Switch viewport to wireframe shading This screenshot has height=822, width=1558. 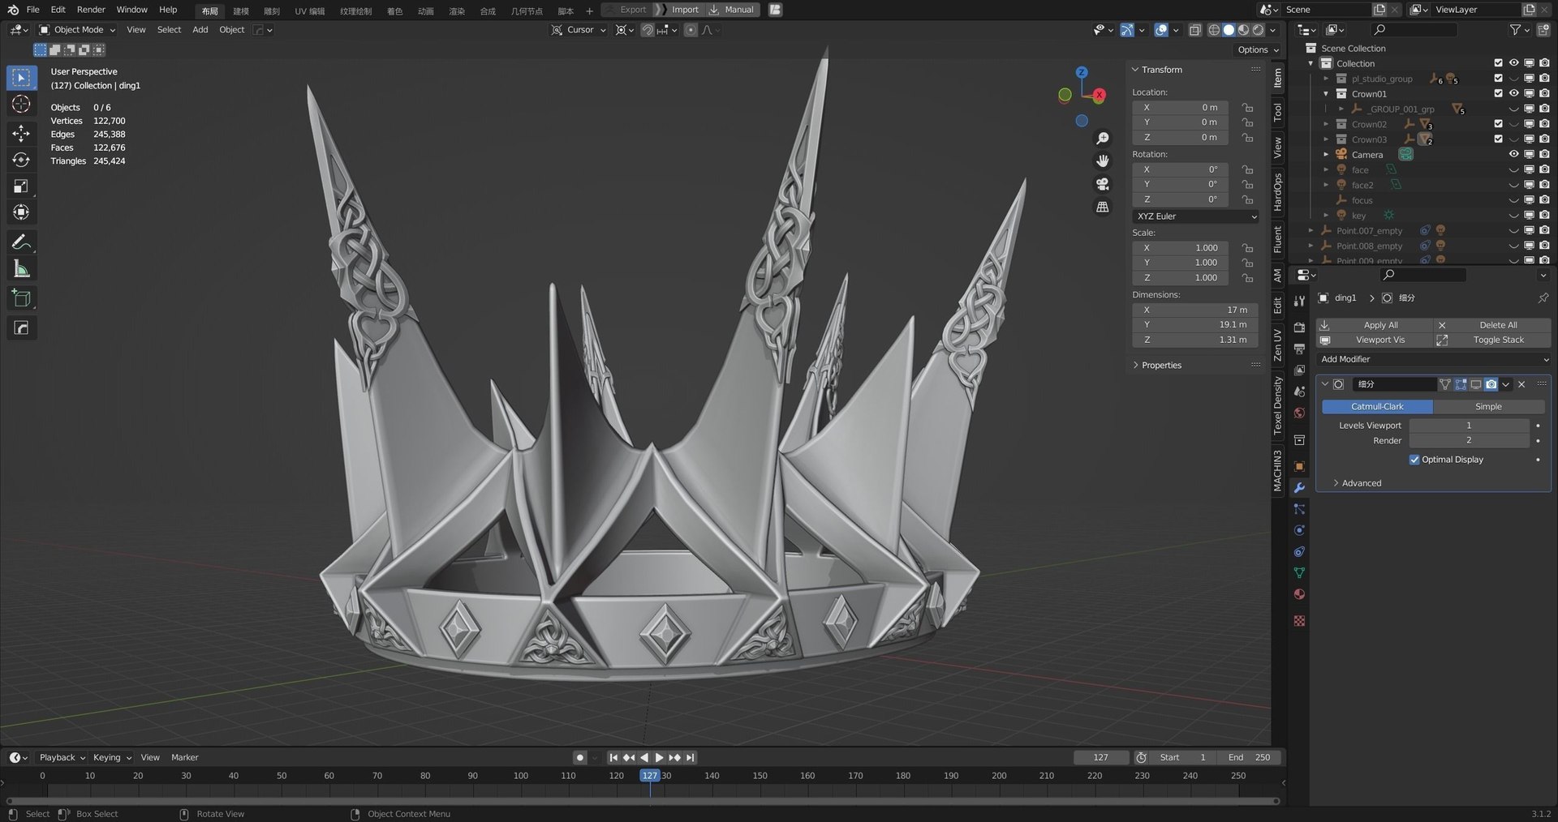coord(1214,30)
